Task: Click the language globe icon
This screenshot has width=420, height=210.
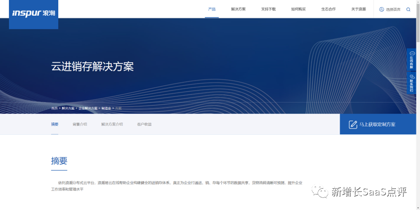Action: coord(382,9)
